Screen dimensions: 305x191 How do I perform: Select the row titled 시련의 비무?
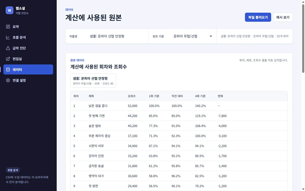pos(179,146)
